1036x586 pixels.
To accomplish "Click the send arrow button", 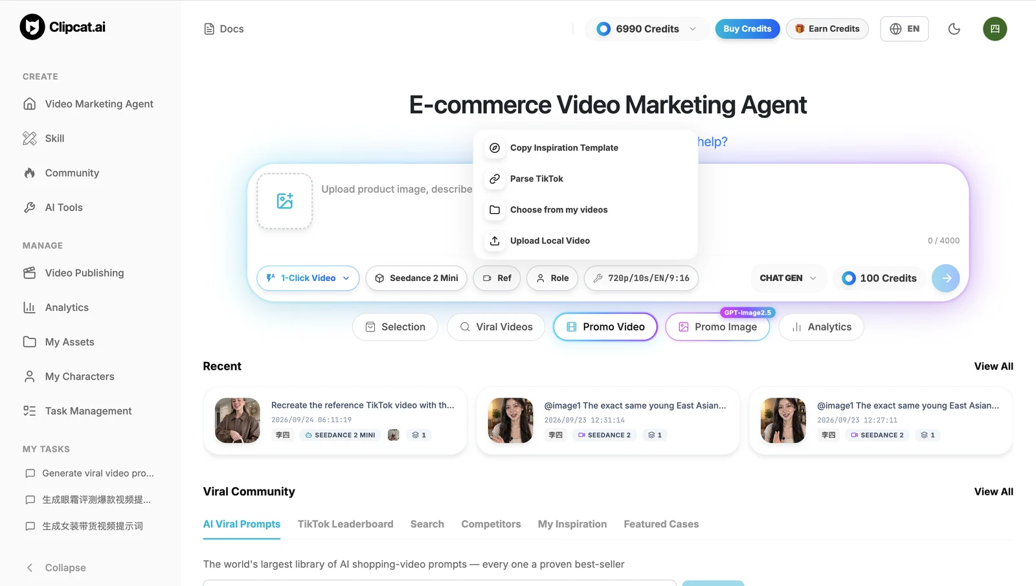I will point(946,278).
